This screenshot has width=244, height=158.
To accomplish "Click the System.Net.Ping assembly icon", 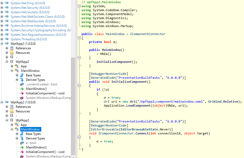I will (x=7, y=3).
